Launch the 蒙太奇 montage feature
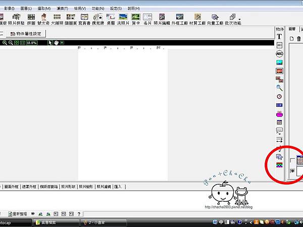This screenshot has width=303, height=227. pos(43,19)
